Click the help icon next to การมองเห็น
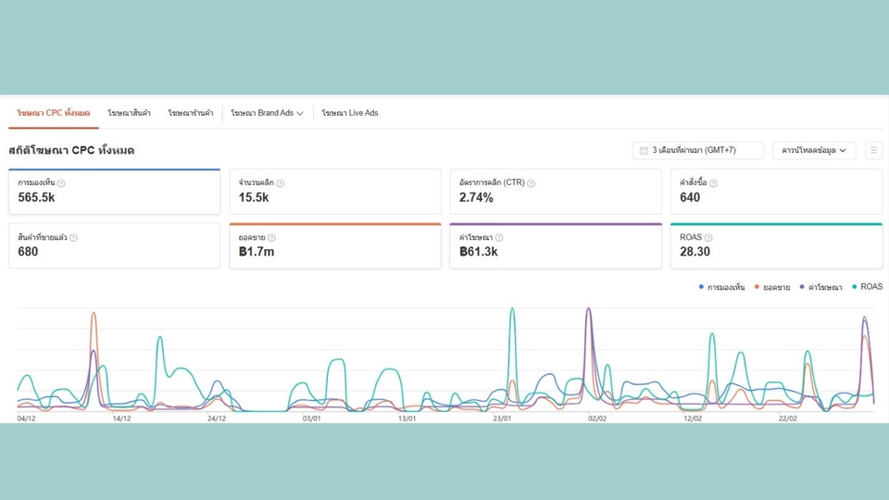Screen dimensions: 889x500 pyautogui.click(x=61, y=183)
